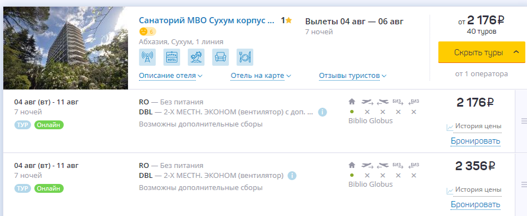Image resolution: width=527 pixels, height=216 pixels.
Task: Click the Wi-Fi antenna amenity icon
Action: 147,57
